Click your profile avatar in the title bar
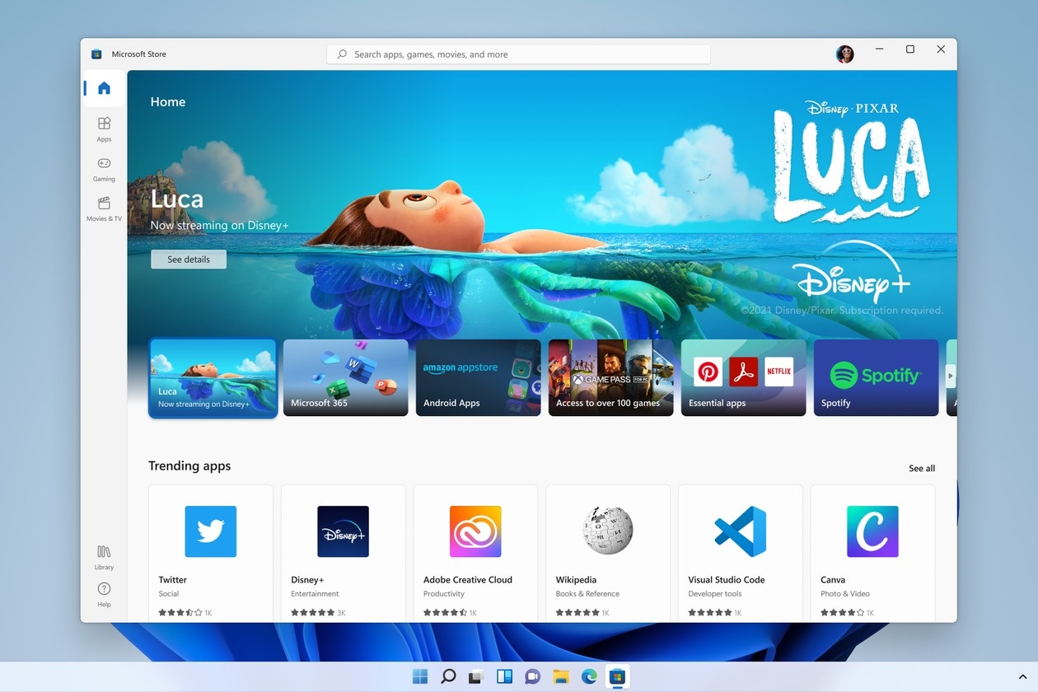The image size is (1038, 692). coord(844,54)
